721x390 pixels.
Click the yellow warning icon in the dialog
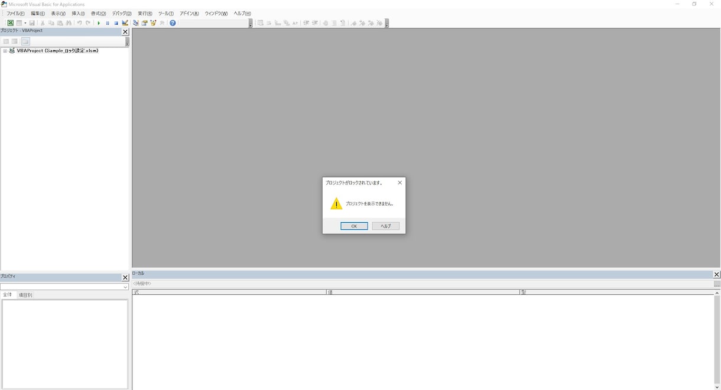coord(336,204)
